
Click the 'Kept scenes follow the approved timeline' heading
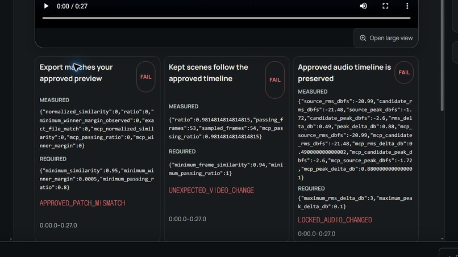click(209, 73)
